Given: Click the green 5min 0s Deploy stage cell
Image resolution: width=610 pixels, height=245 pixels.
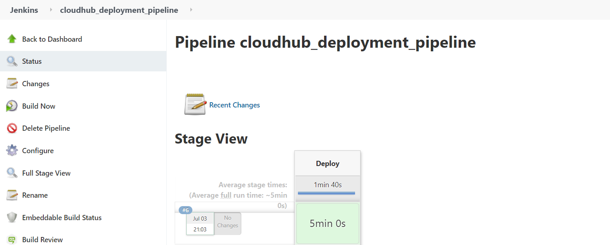Looking at the screenshot, I should (327, 223).
